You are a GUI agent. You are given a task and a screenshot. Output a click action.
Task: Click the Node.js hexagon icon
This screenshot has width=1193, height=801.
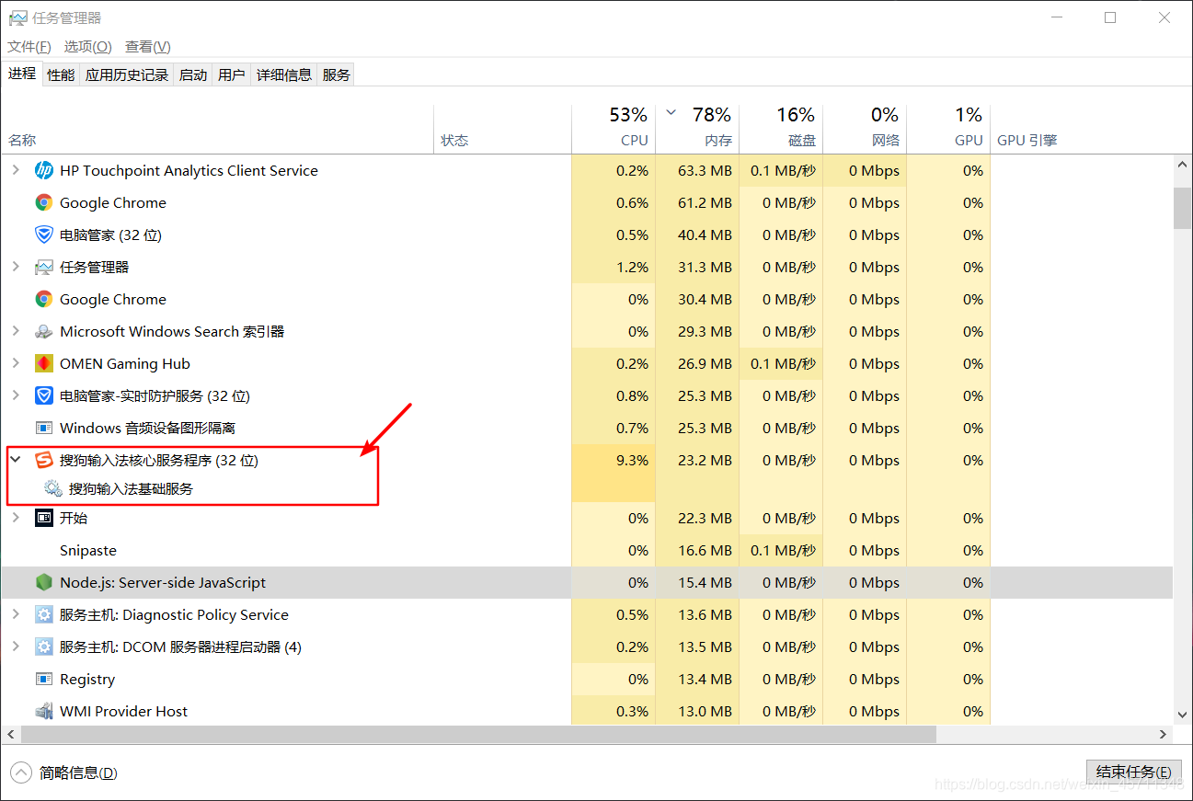pos(43,582)
